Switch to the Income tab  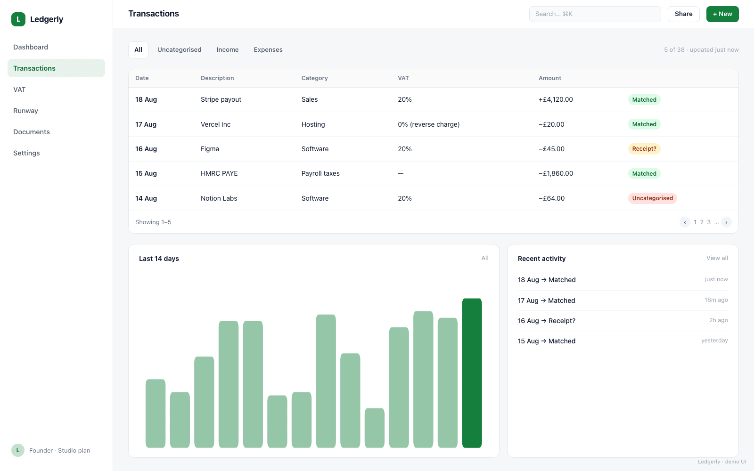(228, 50)
